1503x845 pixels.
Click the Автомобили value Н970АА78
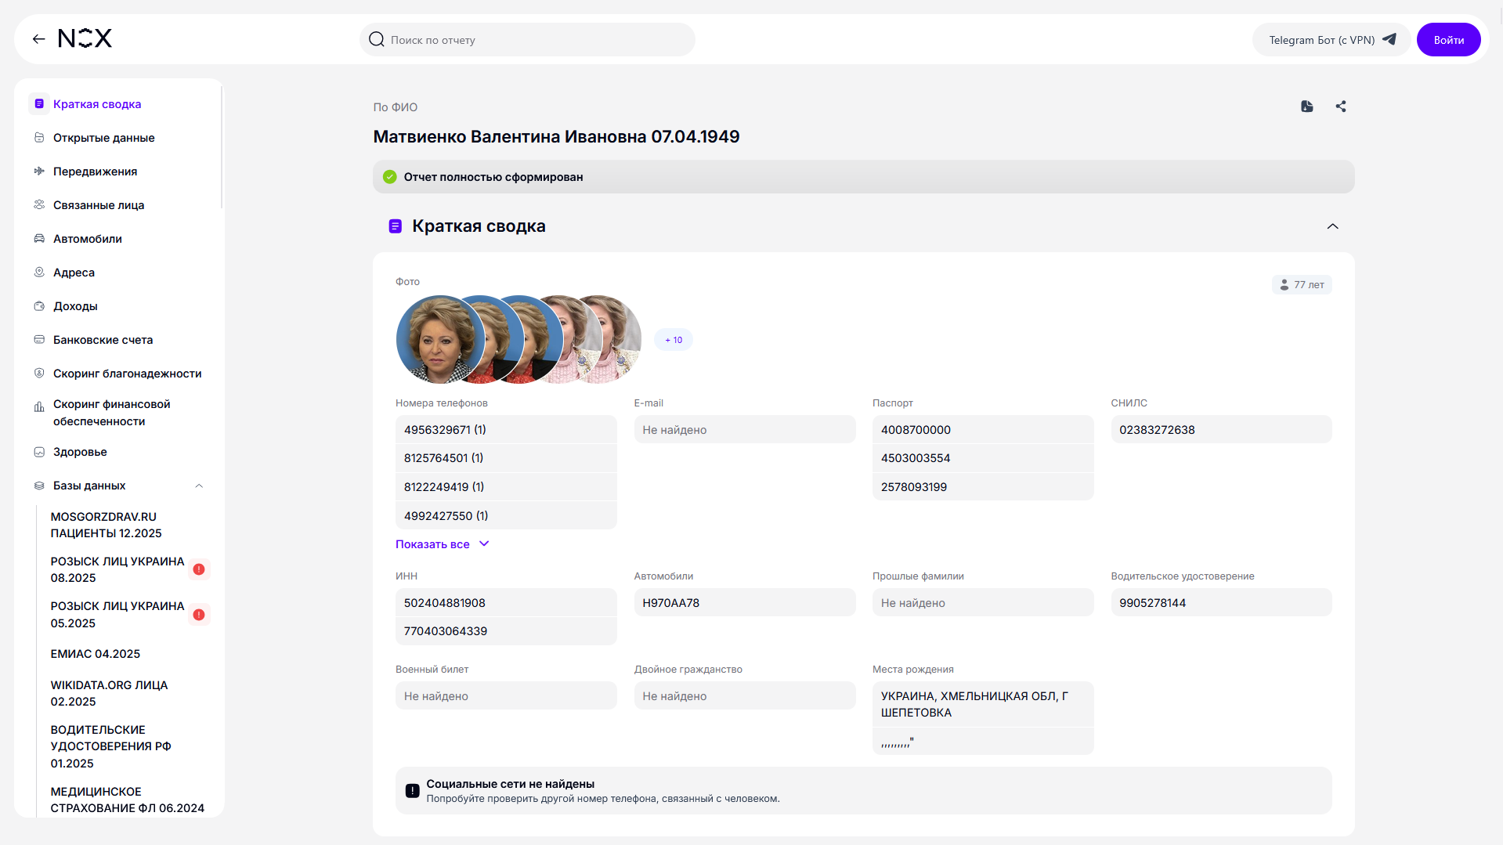[744, 603]
